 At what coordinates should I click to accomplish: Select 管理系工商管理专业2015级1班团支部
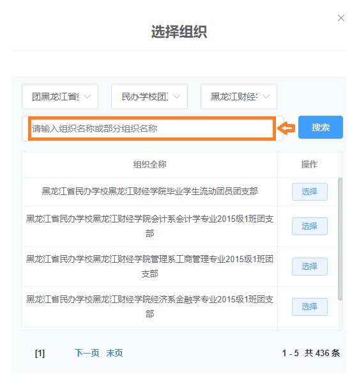[x=310, y=267]
